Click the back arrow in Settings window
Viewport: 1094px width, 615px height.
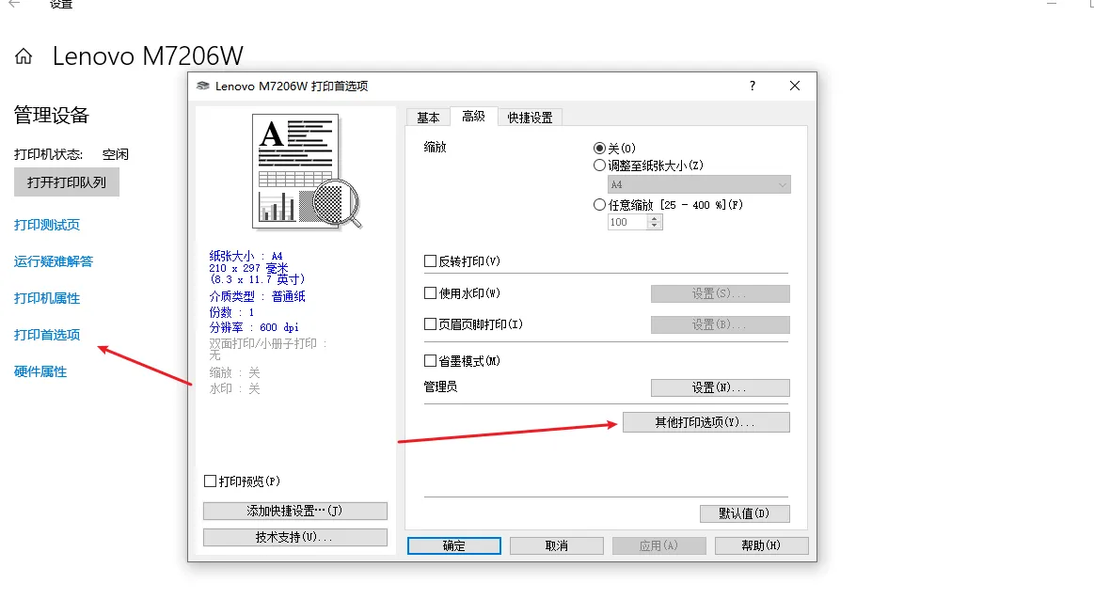14,4
